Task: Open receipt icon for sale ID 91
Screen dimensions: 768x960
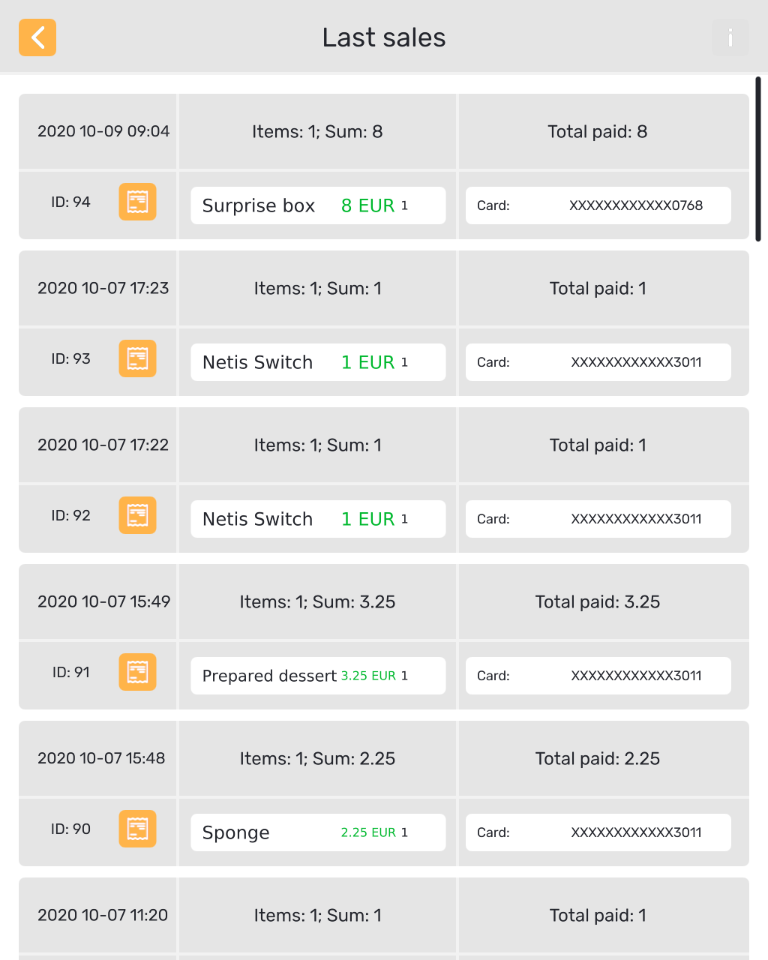Action: [x=137, y=672]
